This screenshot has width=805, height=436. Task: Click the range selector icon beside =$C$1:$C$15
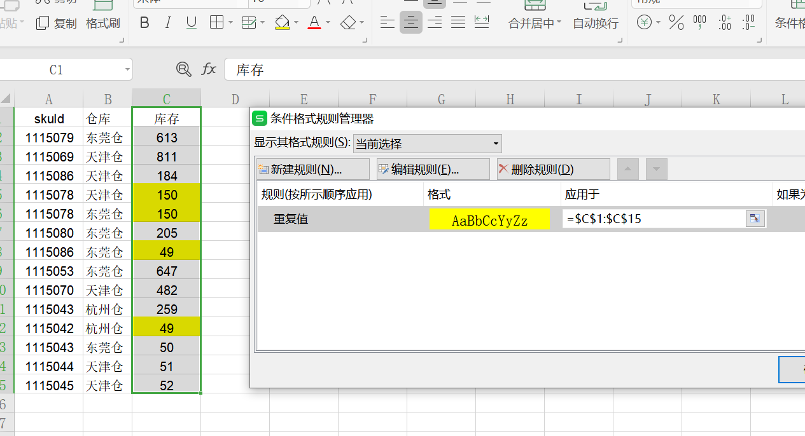tap(755, 219)
